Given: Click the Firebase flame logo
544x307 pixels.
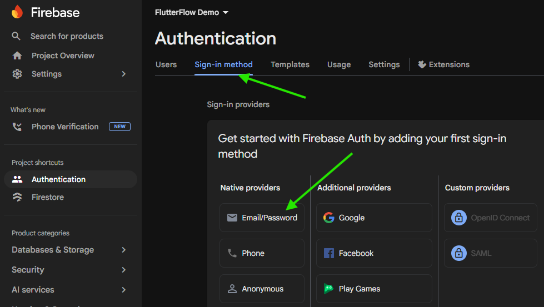Looking at the screenshot, I should click(17, 12).
